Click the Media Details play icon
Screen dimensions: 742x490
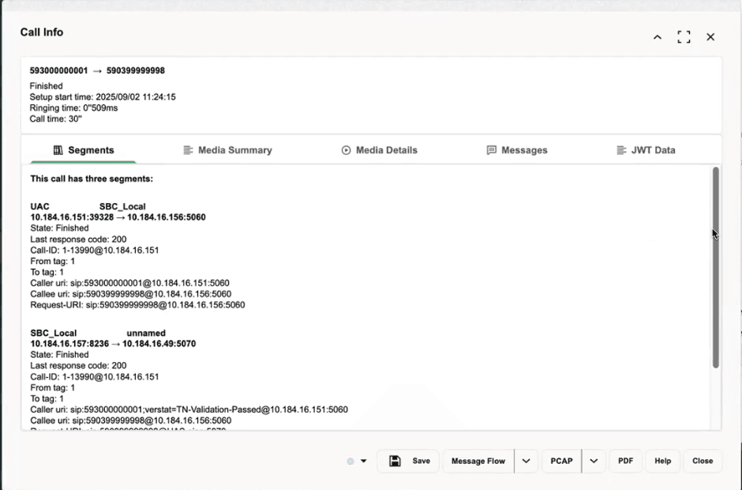[x=346, y=150]
